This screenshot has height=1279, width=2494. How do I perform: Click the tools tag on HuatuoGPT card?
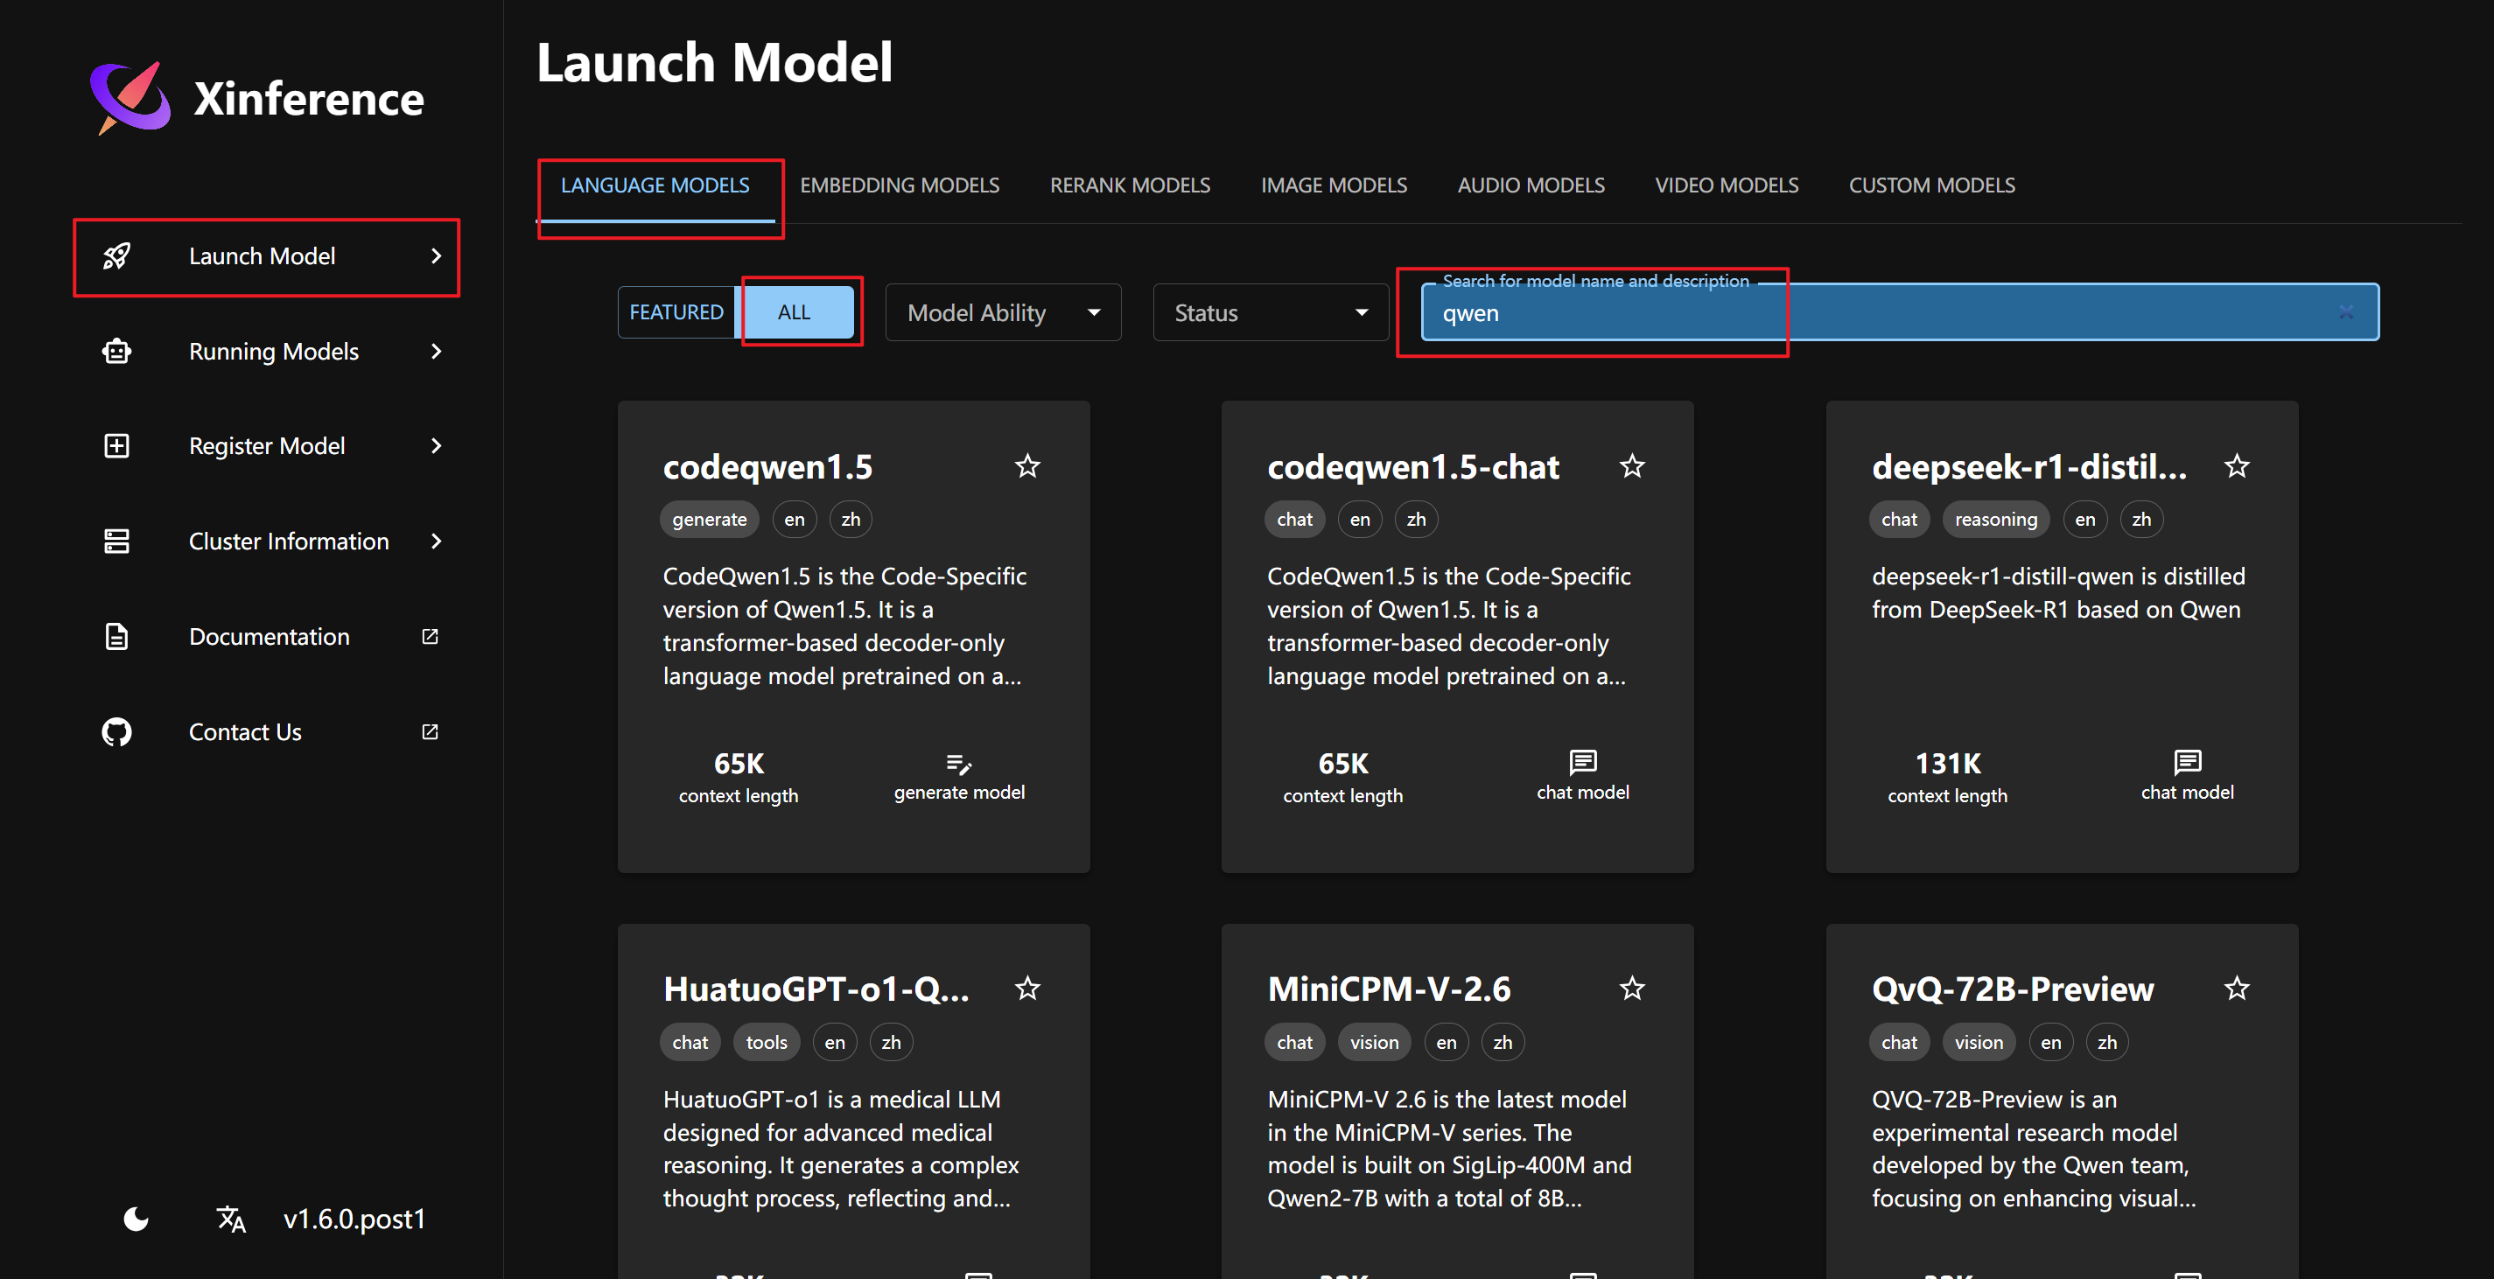(766, 1042)
